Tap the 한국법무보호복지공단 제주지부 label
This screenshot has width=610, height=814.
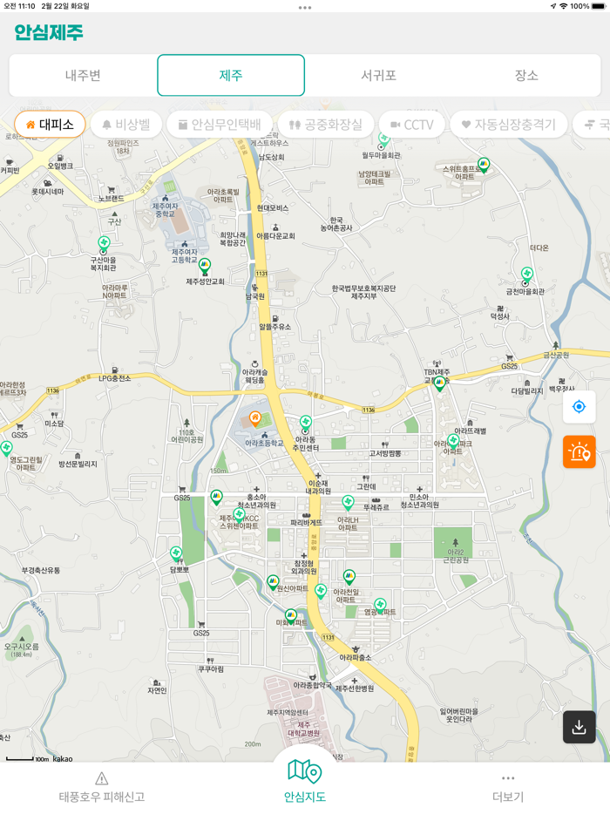(363, 292)
